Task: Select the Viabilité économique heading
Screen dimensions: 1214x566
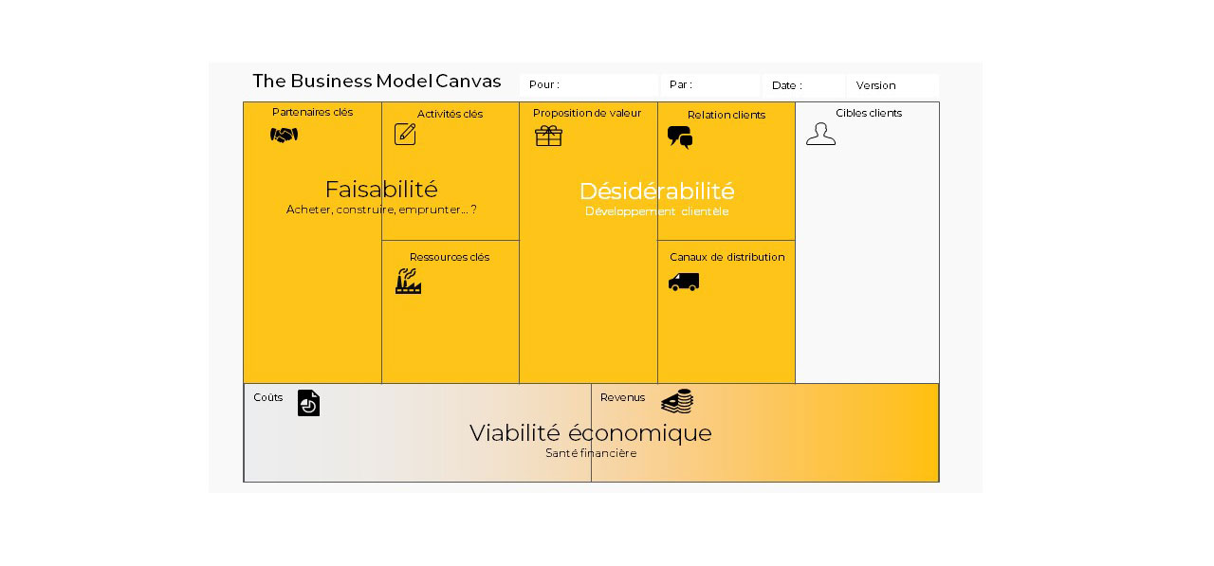Action: click(590, 432)
